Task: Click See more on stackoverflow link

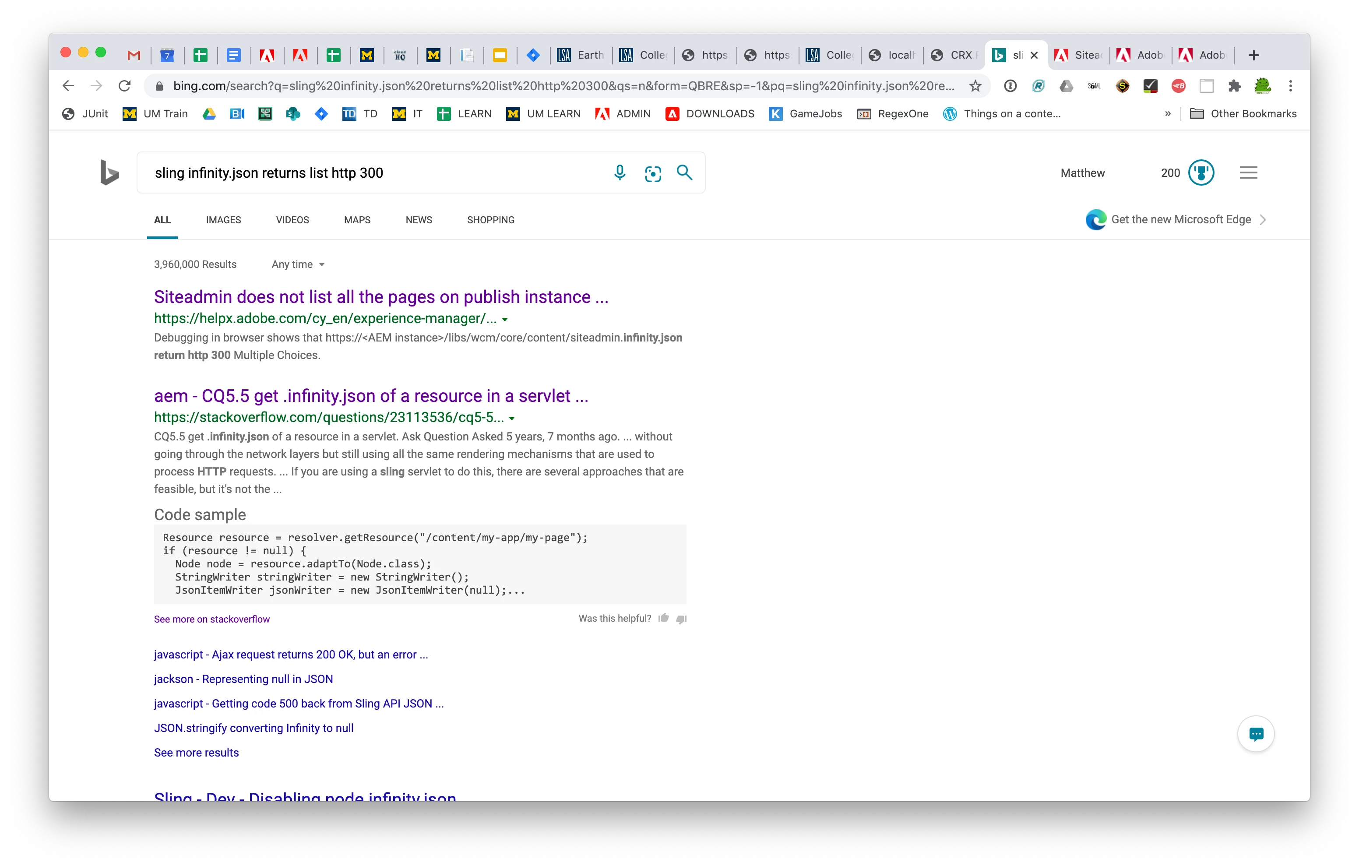Action: coord(211,620)
